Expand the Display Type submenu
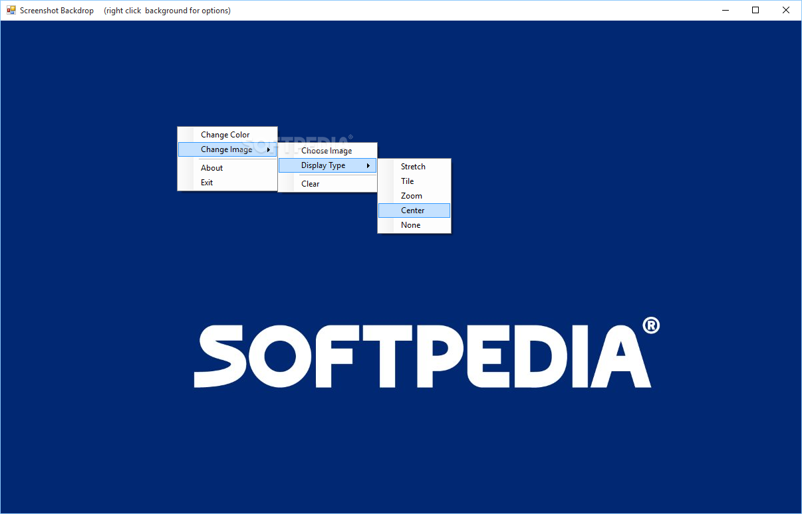802x514 pixels. (327, 165)
